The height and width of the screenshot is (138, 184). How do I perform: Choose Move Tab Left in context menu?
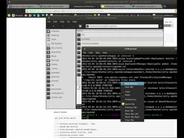(132, 114)
